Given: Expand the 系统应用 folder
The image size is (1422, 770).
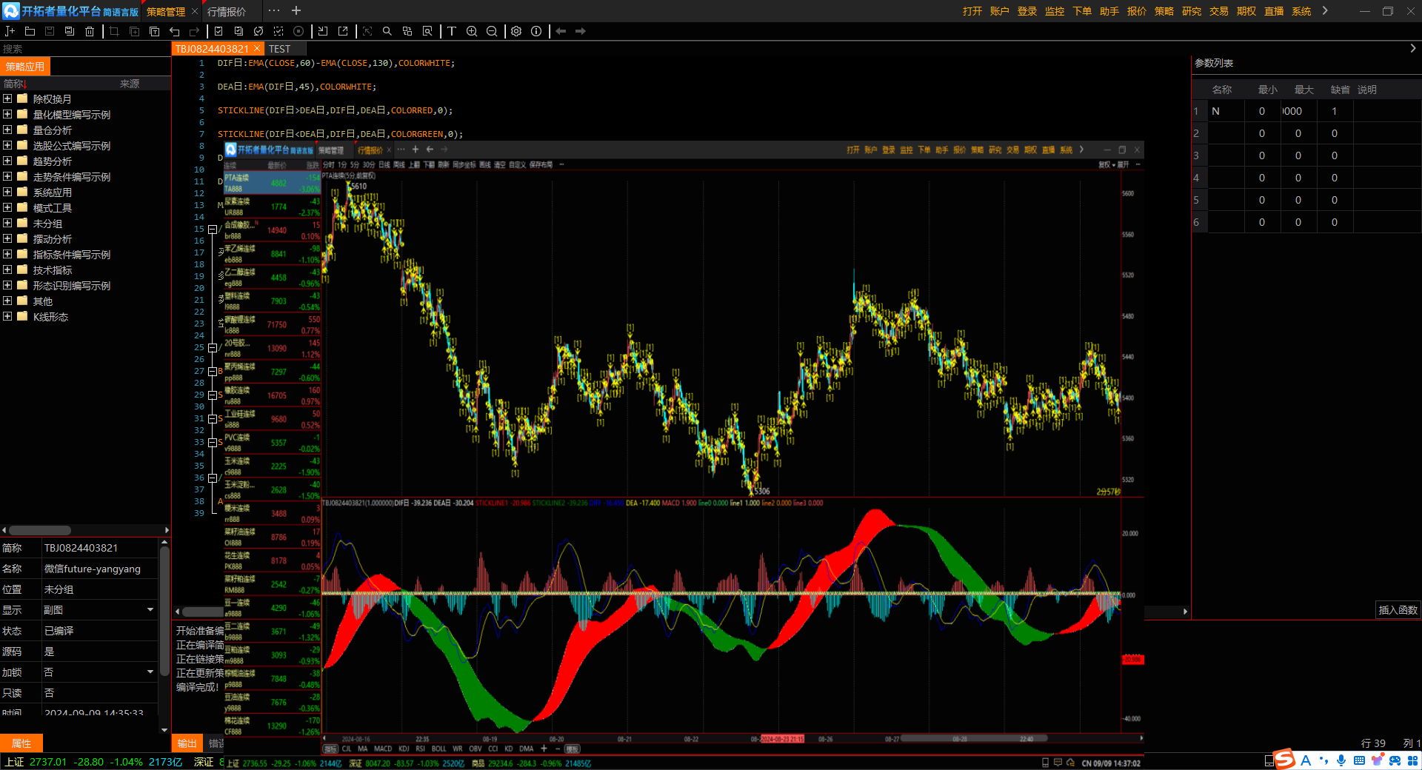Looking at the screenshot, I should click(x=7, y=192).
